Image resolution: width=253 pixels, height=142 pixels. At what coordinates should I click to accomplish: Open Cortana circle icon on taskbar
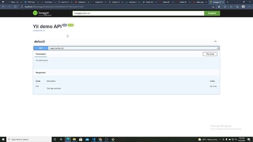click(x=55, y=139)
